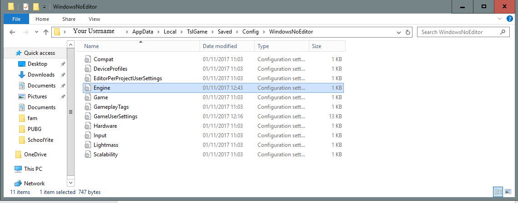Click Properties icon in quick access toolbar

26,7
